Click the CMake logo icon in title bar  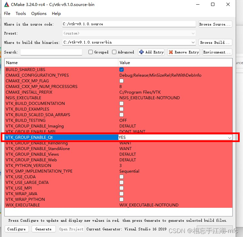[x=7, y=5]
